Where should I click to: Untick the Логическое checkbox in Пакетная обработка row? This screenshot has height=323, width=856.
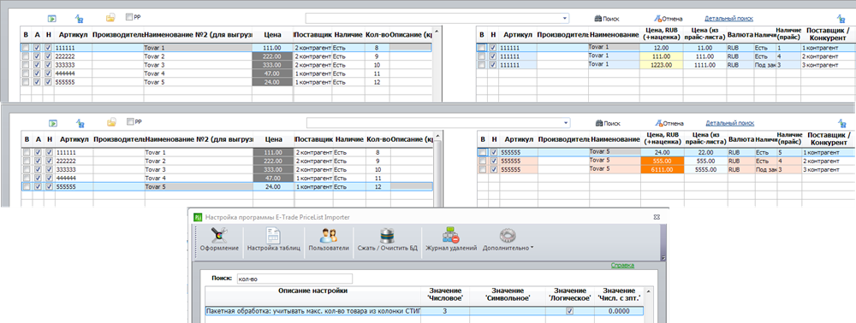pyautogui.click(x=570, y=311)
